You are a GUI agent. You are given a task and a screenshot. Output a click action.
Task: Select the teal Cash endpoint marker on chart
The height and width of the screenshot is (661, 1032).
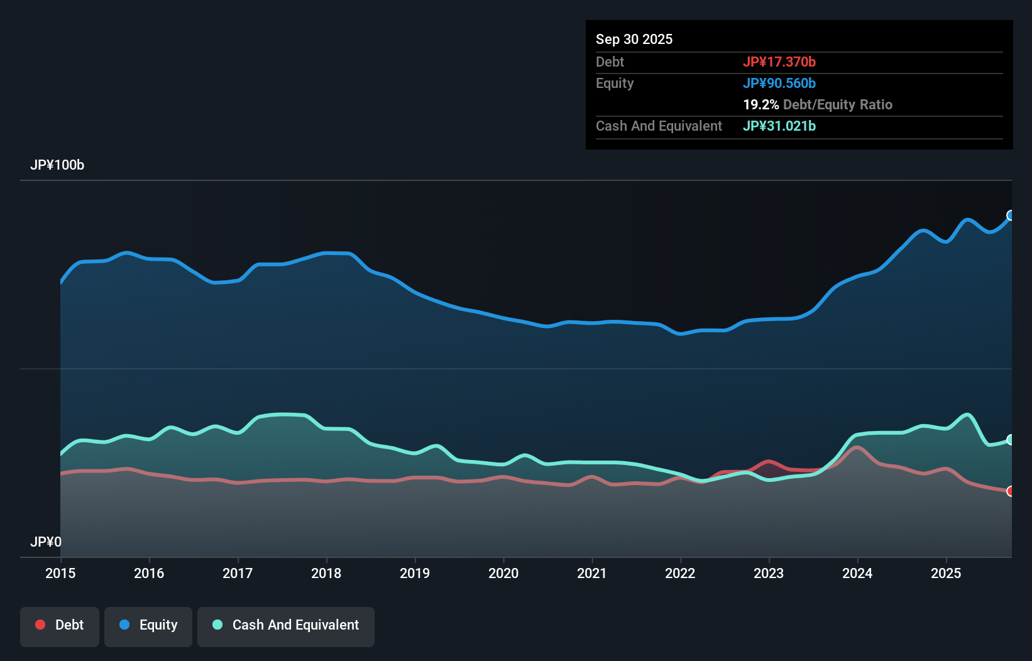click(1011, 439)
